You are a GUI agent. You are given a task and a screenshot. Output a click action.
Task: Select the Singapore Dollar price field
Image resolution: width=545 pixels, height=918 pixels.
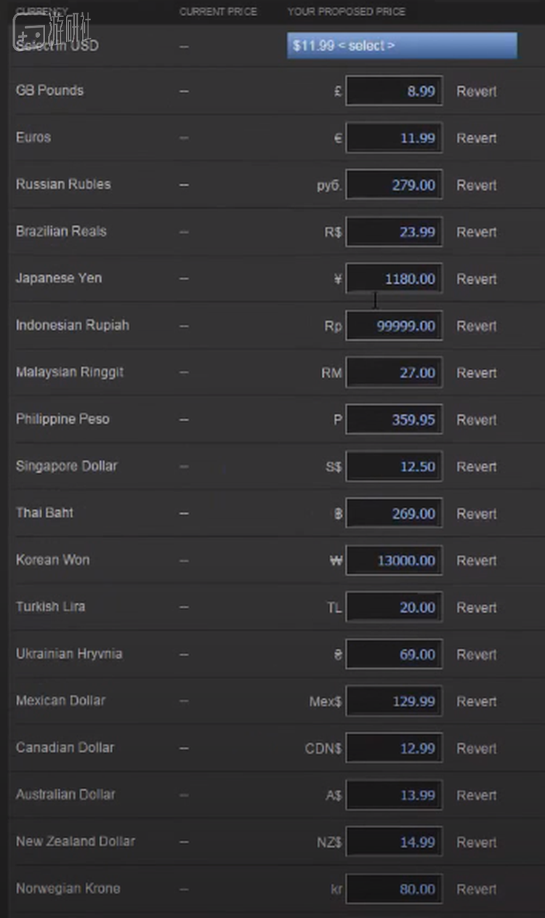[394, 467]
